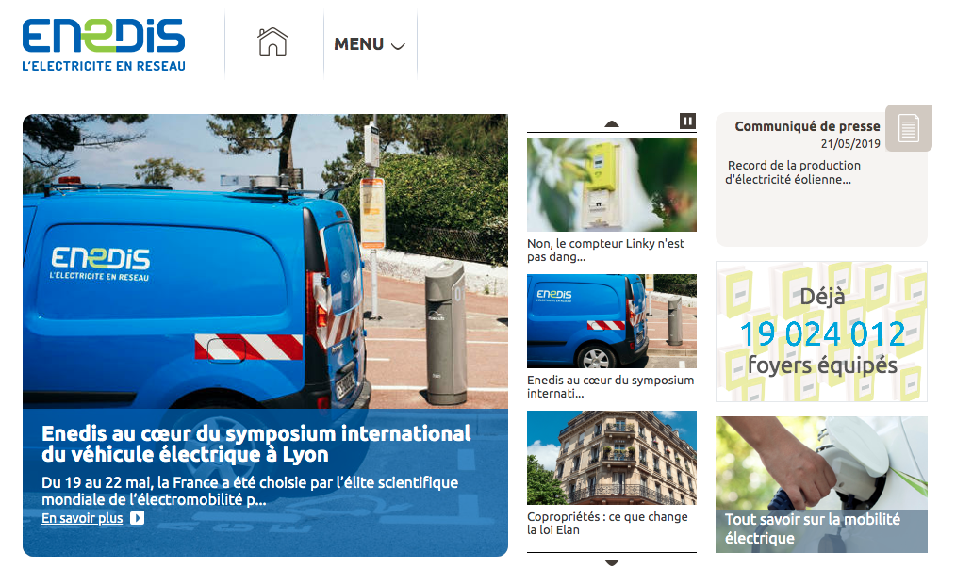Read "Copropriétés : ce que change la loi Elan"
Screen dimensions: 956x568
pyautogui.click(x=607, y=523)
